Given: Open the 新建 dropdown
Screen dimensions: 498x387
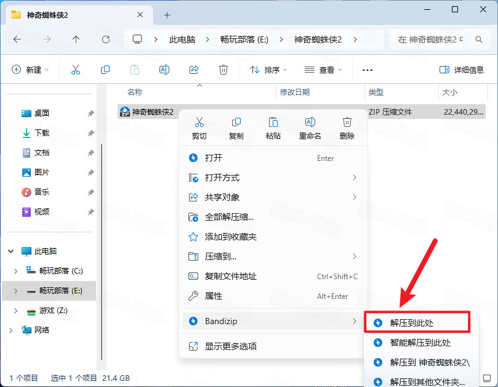Looking at the screenshot, I should [x=30, y=70].
